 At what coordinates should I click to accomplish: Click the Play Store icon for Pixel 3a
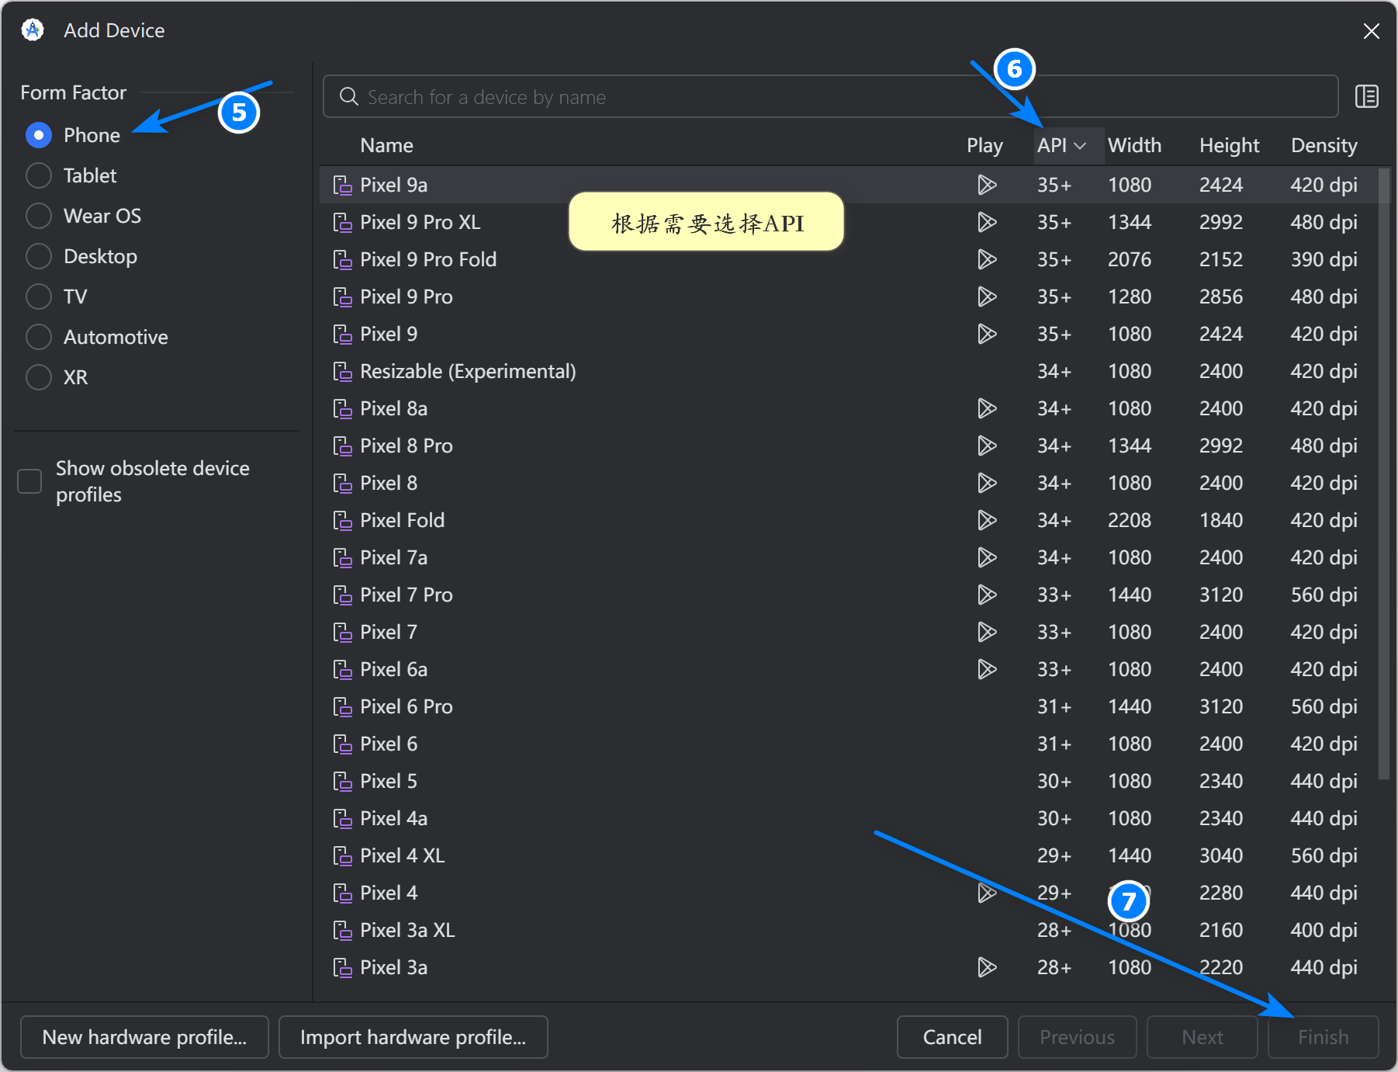coord(987,967)
